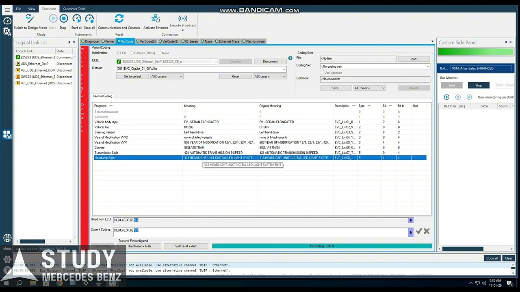
Task: Open the VSM After-Sales ENHANCED selector
Action: tap(482, 68)
